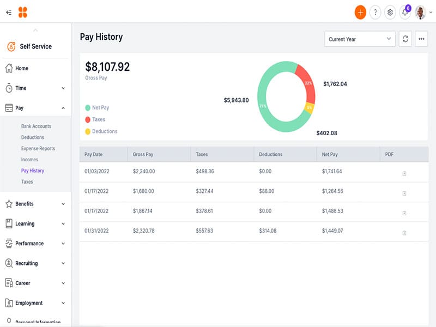The image size is (436, 327).
Task: Open the Current Year period dropdown
Action: 360,39
